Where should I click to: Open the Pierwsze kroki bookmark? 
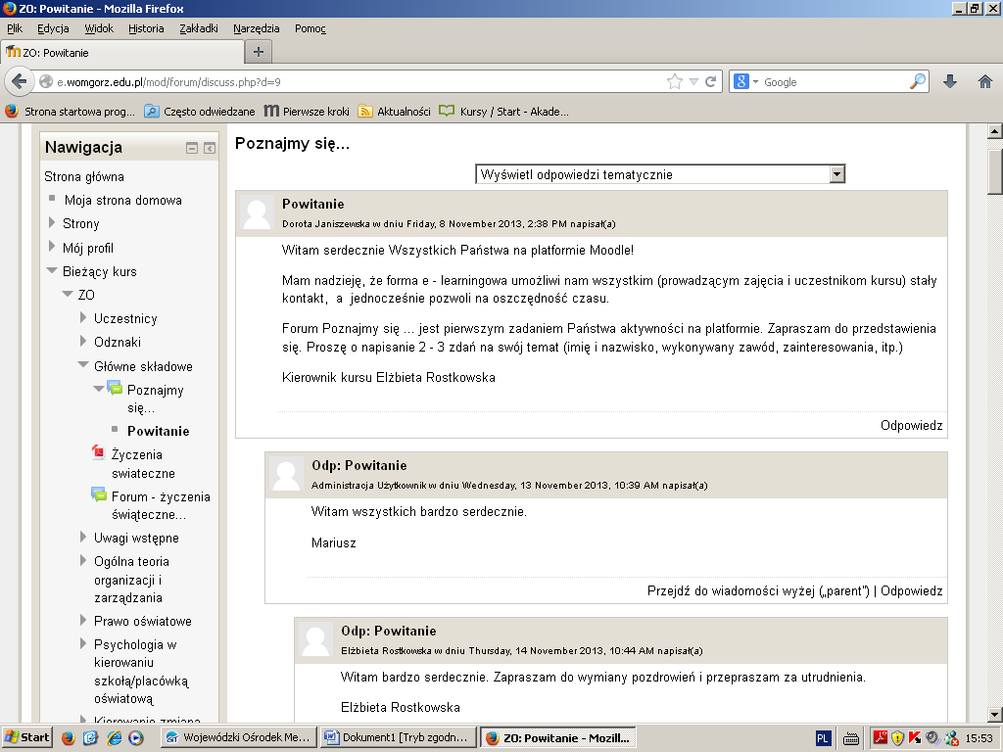click(307, 112)
